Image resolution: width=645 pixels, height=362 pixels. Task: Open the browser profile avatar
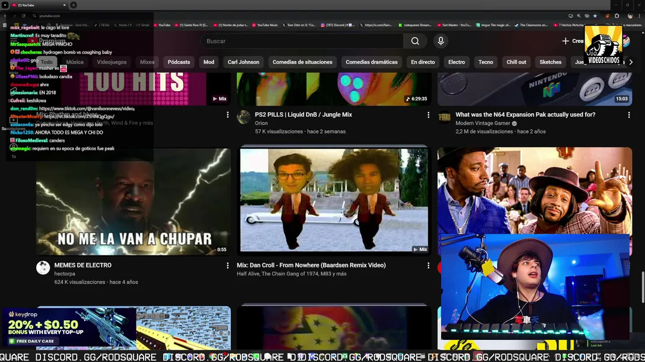click(x=630, y=16)
